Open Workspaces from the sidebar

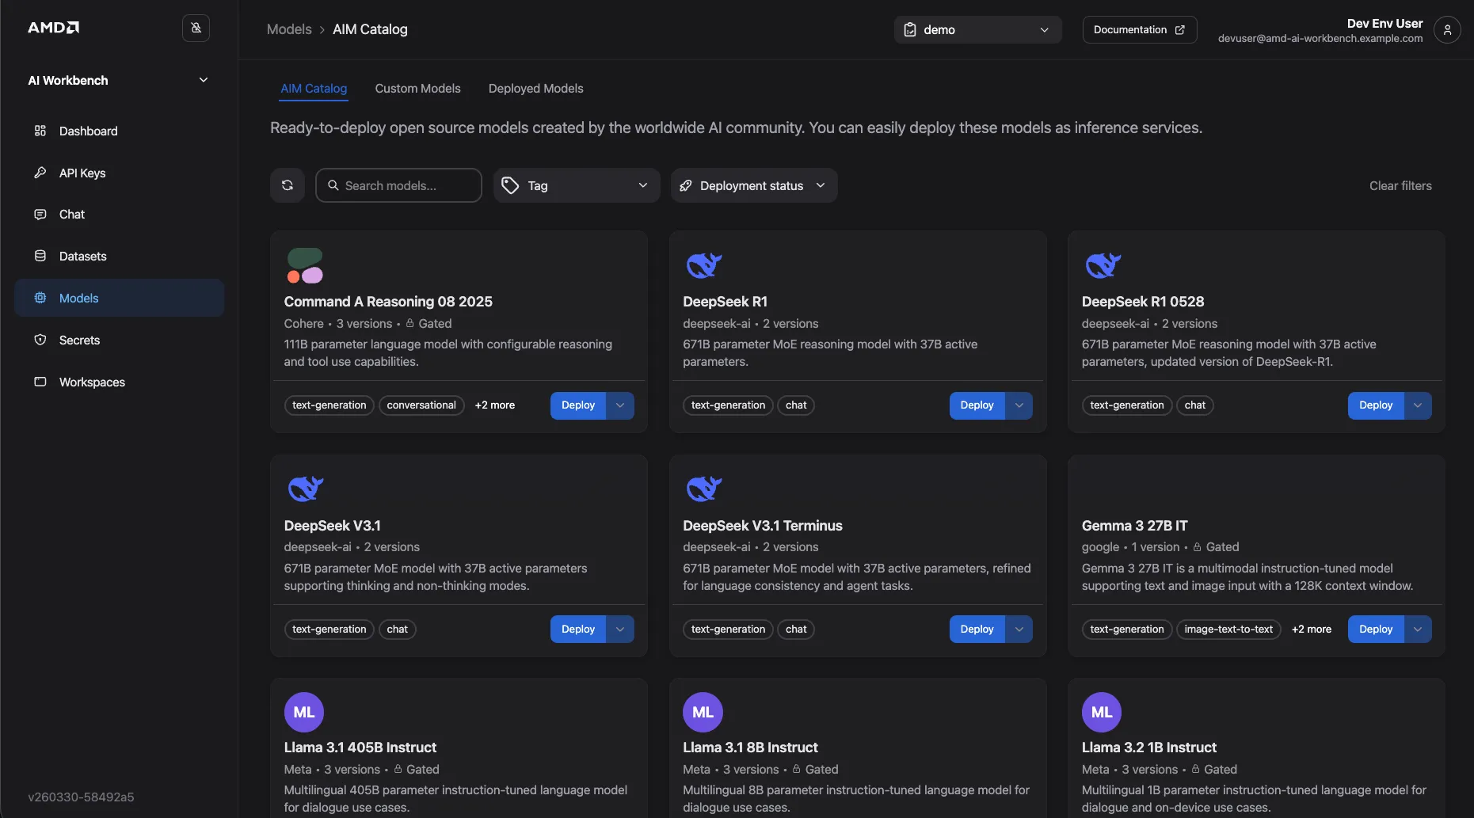[x=119, y=382]
